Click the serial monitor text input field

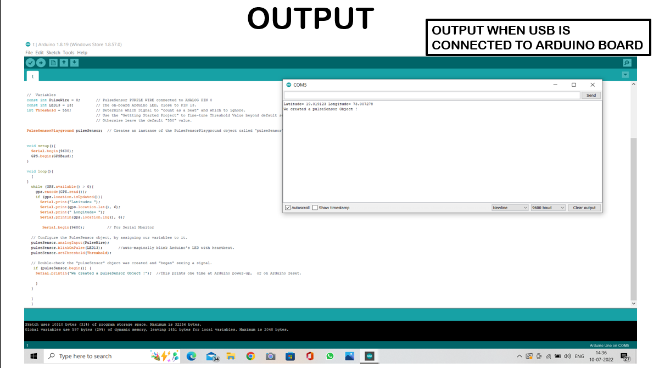click(432, 95)
